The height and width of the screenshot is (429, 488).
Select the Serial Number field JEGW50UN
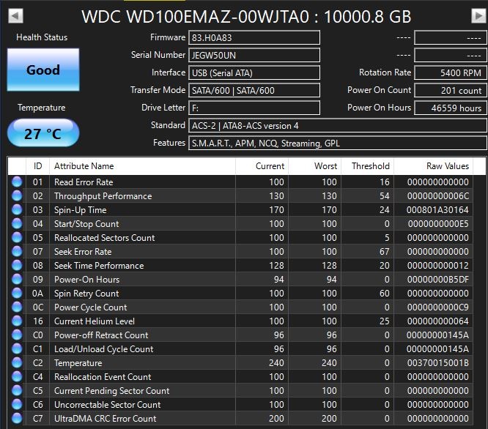(x=254, y=56)
